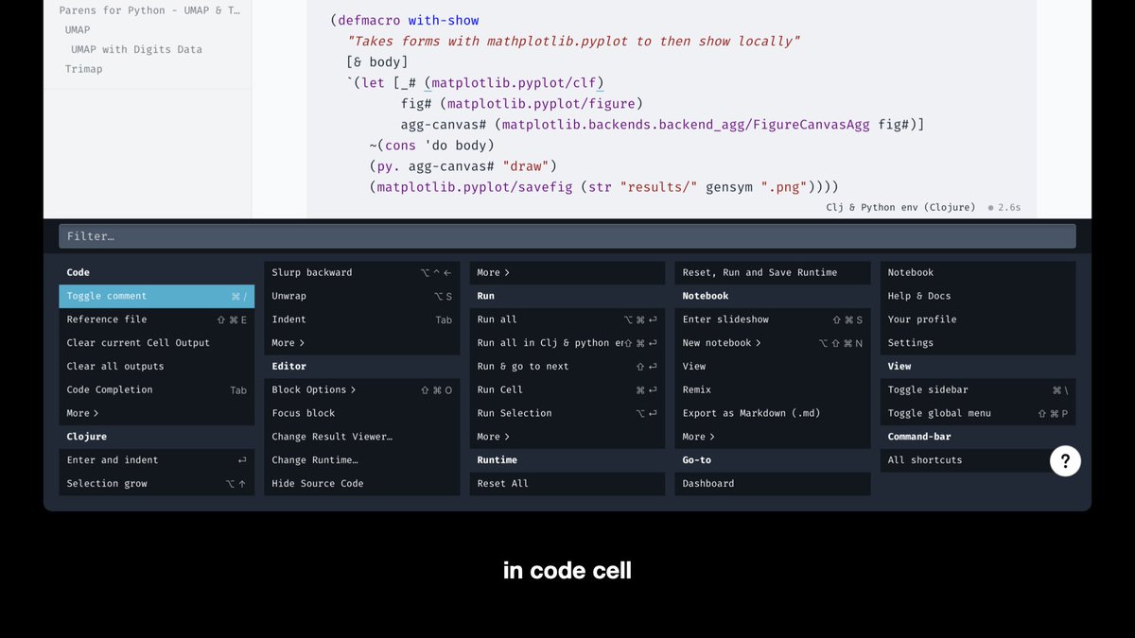This screenshot has width=1135, height=638.
Task: Expand More above Editor section
Action: [361, 343]
